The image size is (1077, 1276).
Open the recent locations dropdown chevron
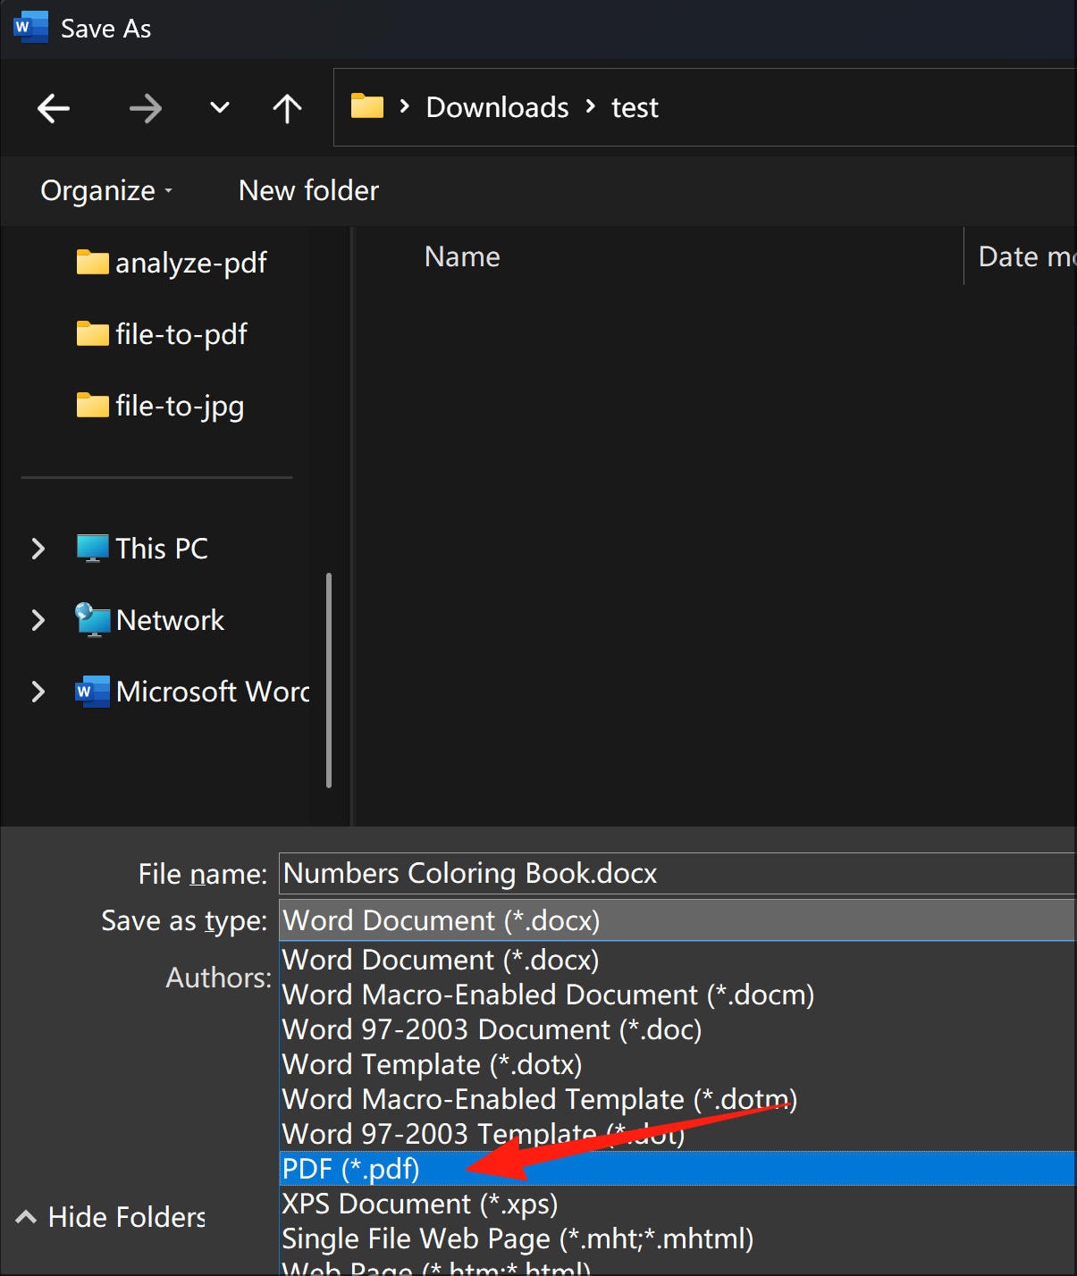(x=219, y=108)
